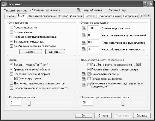Enable Диспетчер параметров для новых листов
Screen dimensions: 155x121
point(11,83)
